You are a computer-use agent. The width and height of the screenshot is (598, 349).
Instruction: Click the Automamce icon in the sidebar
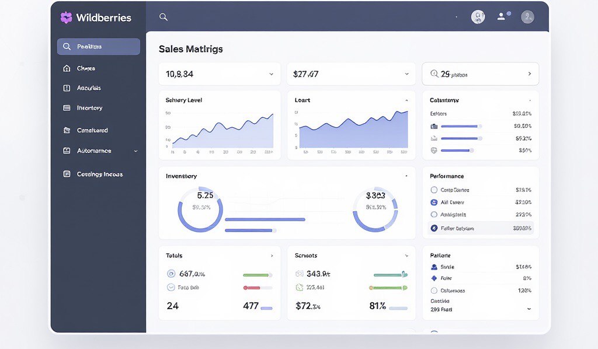click(66, 151)
